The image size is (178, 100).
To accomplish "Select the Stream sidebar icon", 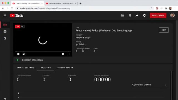I will [x=5, y=25].
